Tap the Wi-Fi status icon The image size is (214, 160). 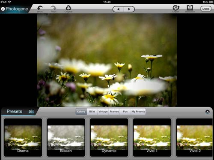(x=9, y=2)
